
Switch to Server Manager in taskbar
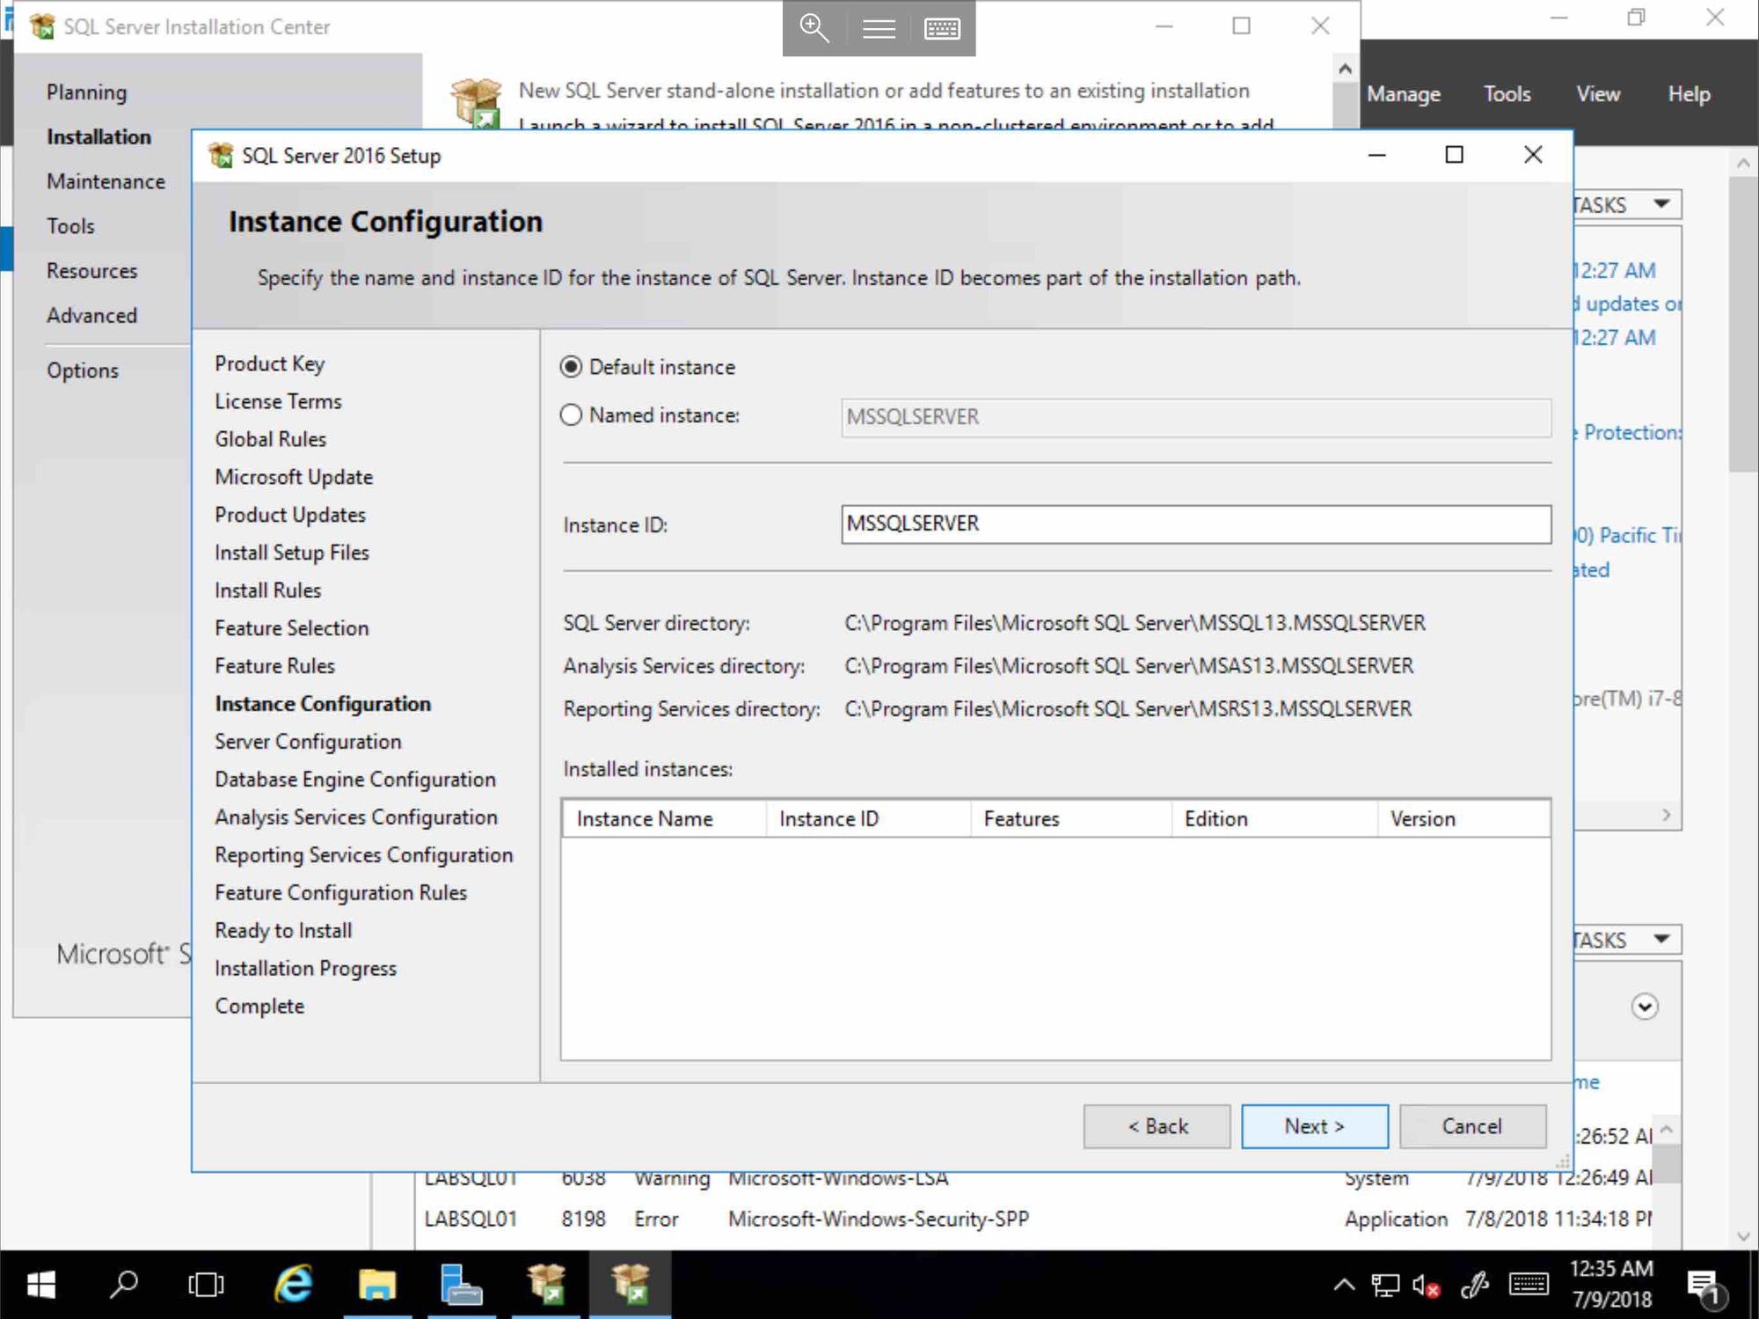click(x=461, y=1286)
